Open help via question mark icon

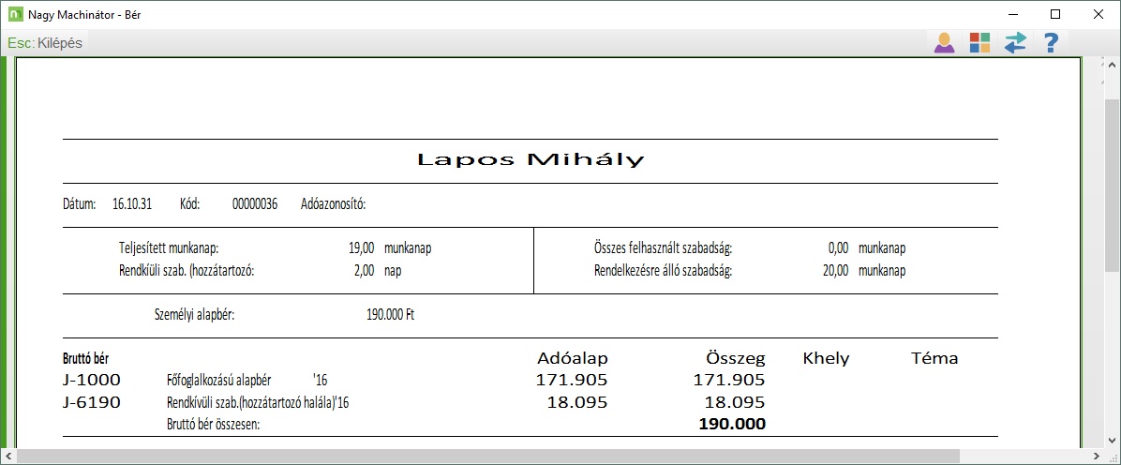1050,43
